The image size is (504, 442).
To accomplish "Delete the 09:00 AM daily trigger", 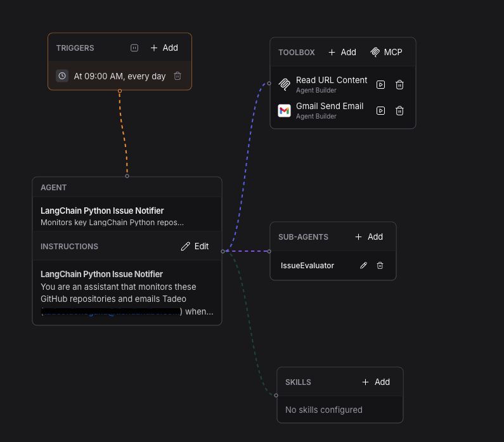I will [178, 76].
